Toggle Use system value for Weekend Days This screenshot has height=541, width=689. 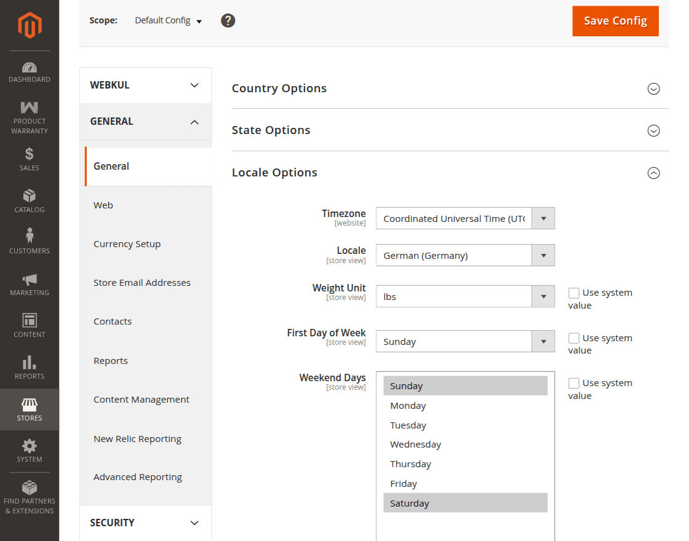click(574, 383)
